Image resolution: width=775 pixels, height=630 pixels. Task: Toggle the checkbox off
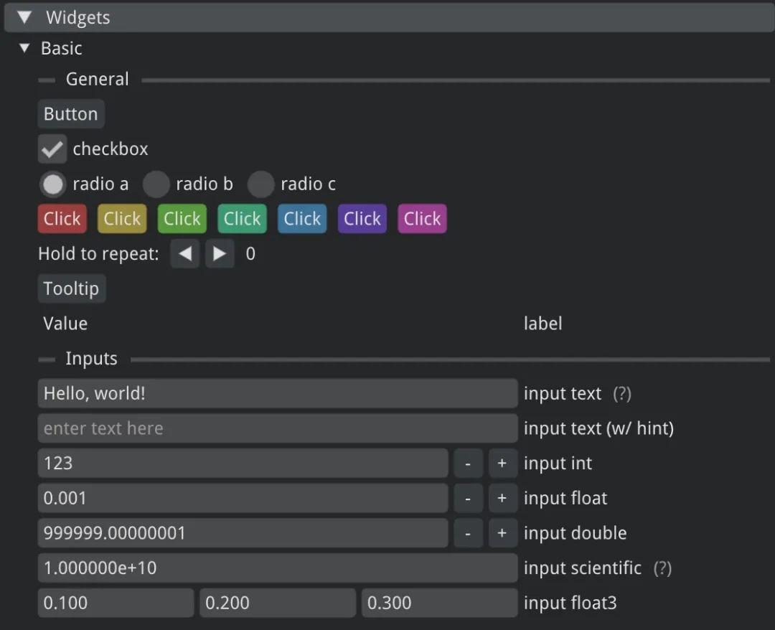coord(52,149)
